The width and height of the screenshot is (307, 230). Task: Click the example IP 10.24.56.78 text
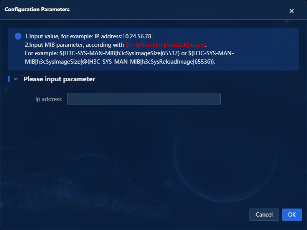point(137,36)
